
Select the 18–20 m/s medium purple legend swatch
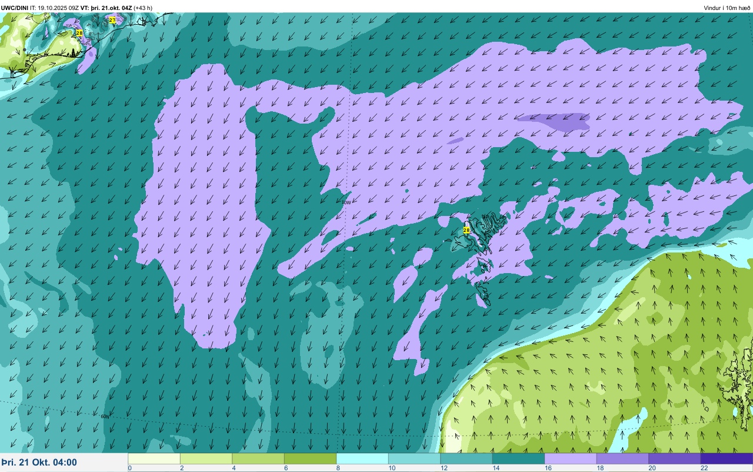[622, 458]
